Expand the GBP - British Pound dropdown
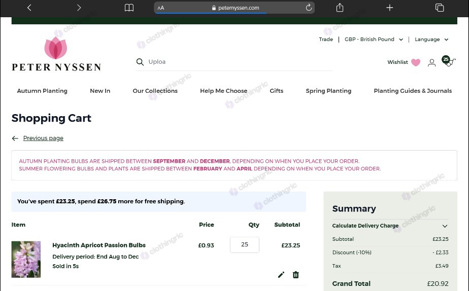Screen dimensions: 469x291 click(374, 40)
